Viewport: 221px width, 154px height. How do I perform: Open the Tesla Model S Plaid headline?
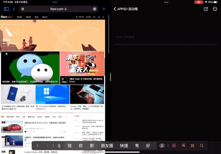point(45,124)
